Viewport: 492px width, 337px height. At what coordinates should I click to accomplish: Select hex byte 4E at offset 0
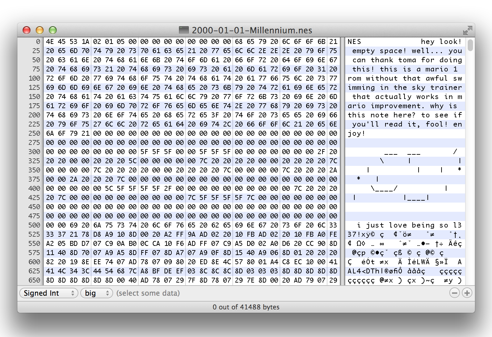coord(50,42)
